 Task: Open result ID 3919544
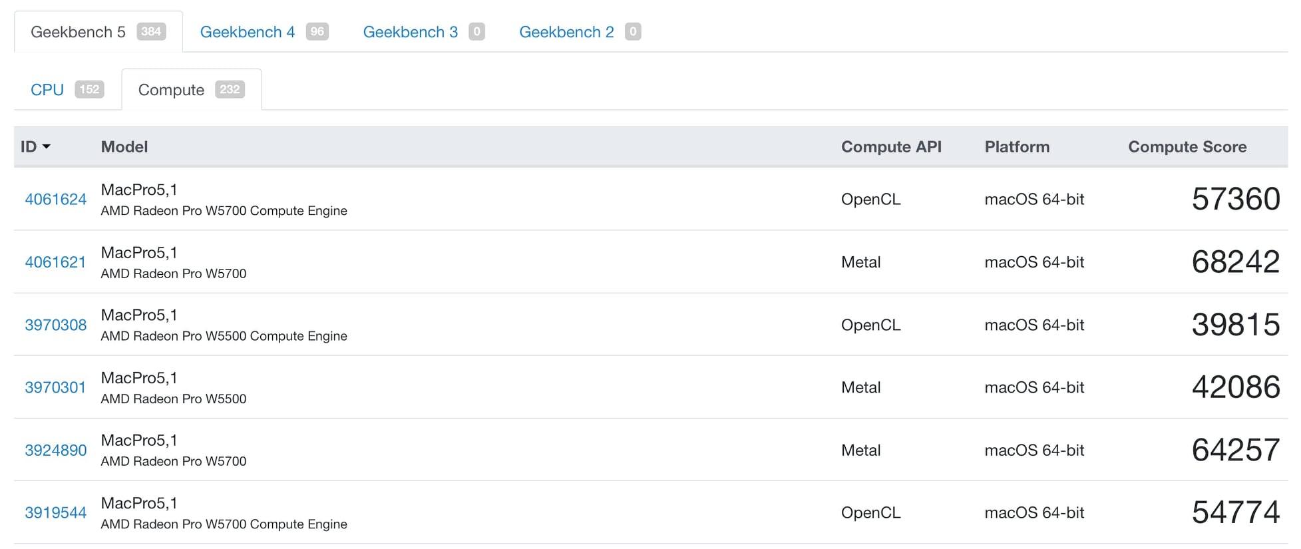[x=56, y=512]
